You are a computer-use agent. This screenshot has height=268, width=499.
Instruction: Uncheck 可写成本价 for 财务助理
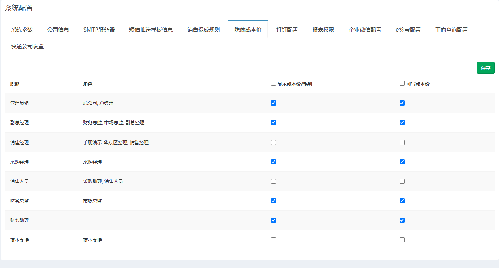(x=402, y=220)
